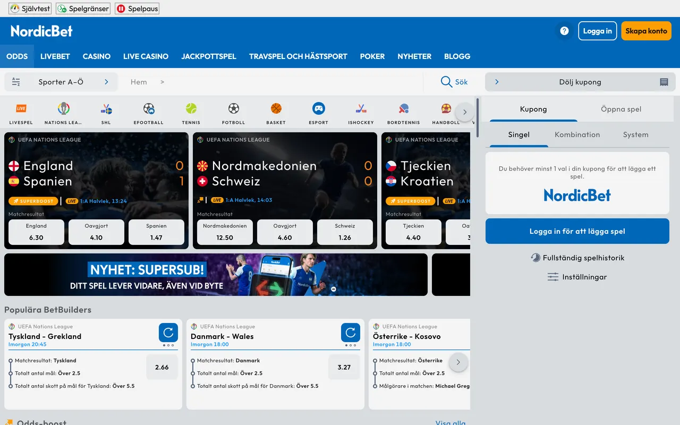Open the Sök search
This screenshot has height=425, width=680.
pyautogui.click(x=454, y=82)
